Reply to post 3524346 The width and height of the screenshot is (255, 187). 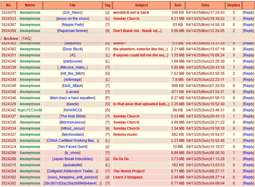(248, 98)
